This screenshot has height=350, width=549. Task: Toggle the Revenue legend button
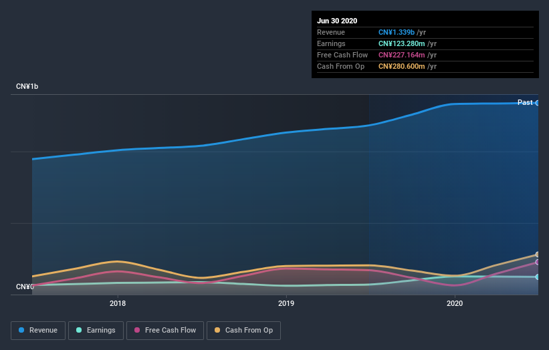38,331
